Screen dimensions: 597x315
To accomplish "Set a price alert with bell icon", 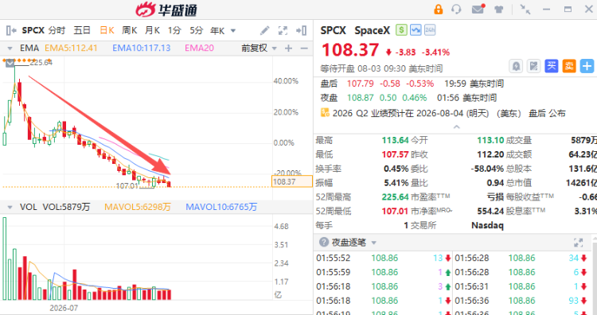I will 516,66.
